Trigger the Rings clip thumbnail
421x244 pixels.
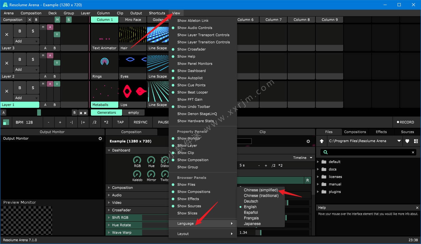tap(104, 63)
